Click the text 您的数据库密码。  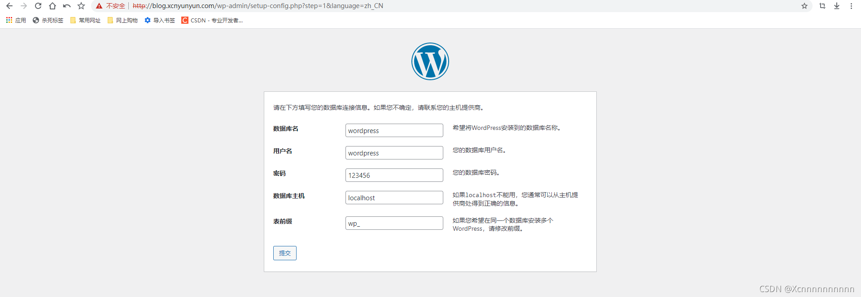pos(477,172)
